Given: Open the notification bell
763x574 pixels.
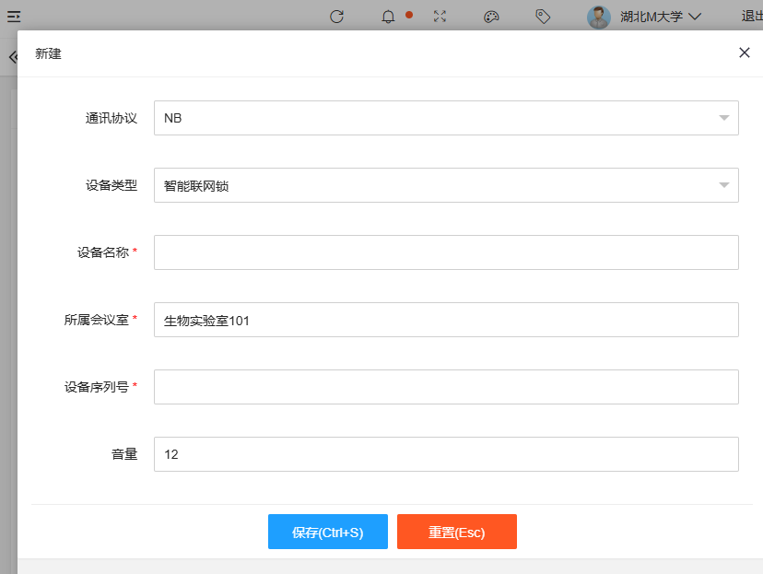Looking at the screenshot, I should point(388,16).
